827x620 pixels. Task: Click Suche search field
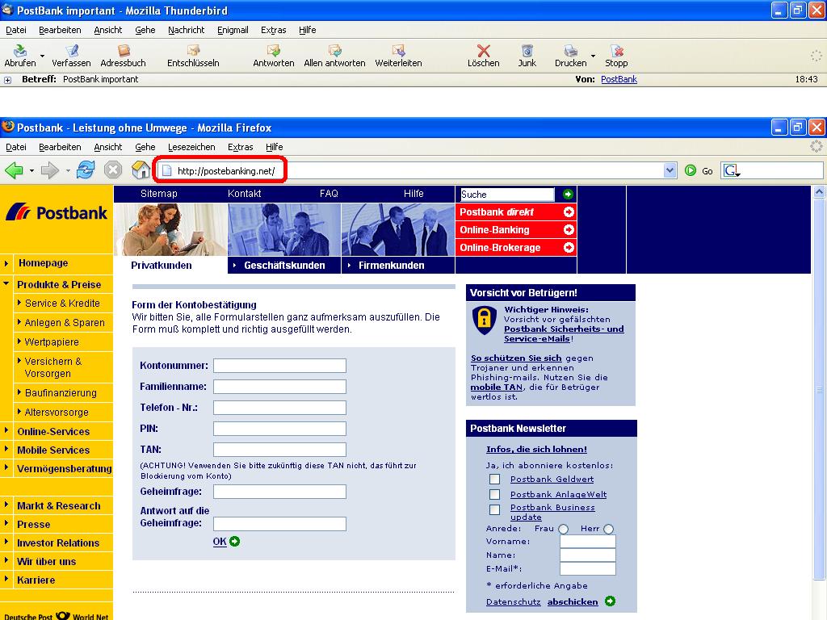point(507,194)
